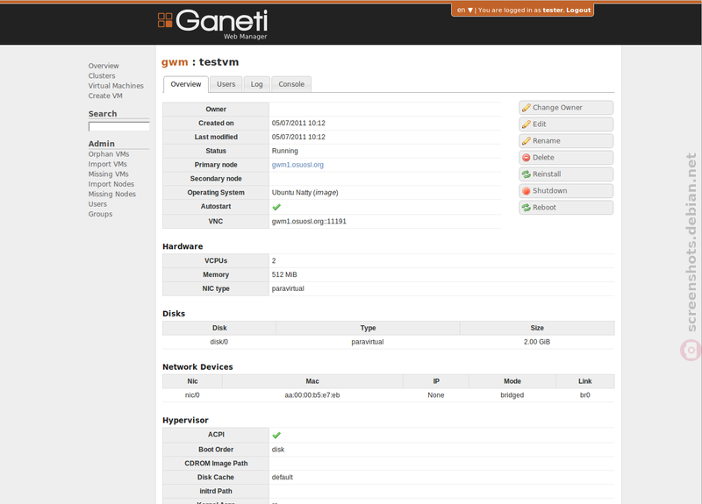
Task: Click the Status value Running
Action: point(284,151)
